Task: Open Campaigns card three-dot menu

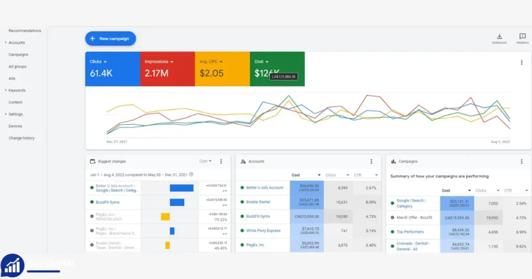Action: [x=522, y=161]
